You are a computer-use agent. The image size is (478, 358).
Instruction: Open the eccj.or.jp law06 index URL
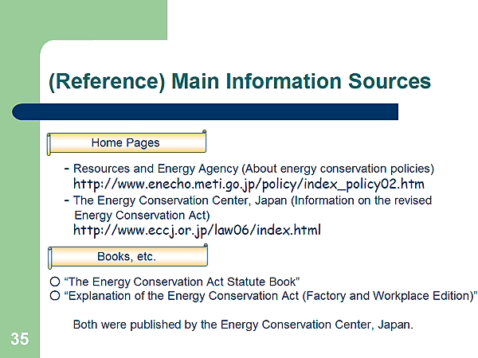pos(197,231)
